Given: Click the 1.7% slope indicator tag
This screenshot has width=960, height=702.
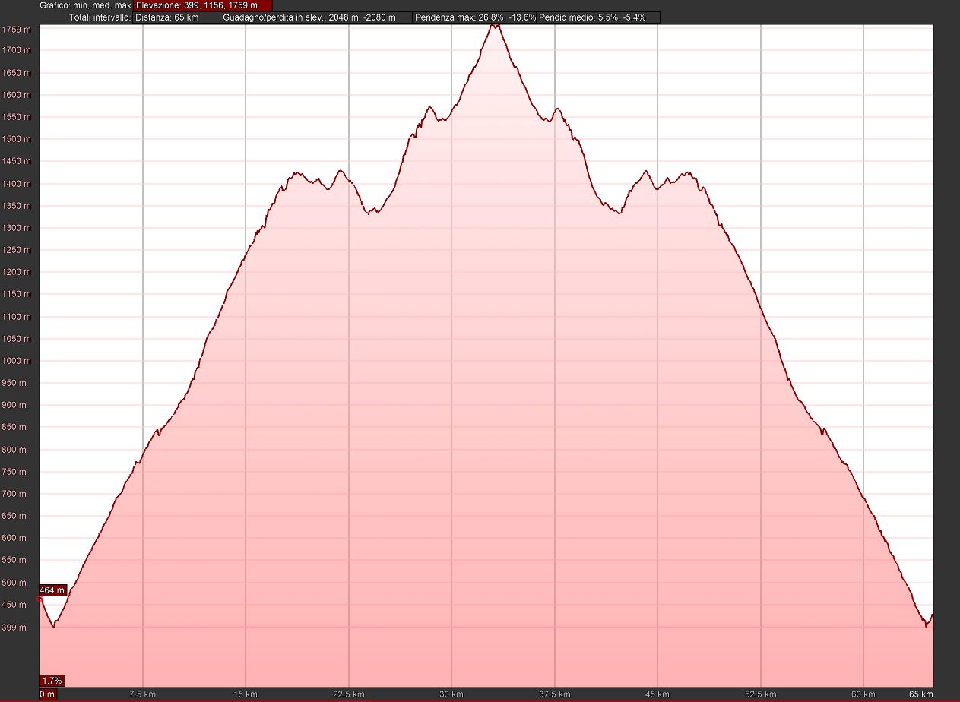Looking at the screenshot, I should point(52,680).
